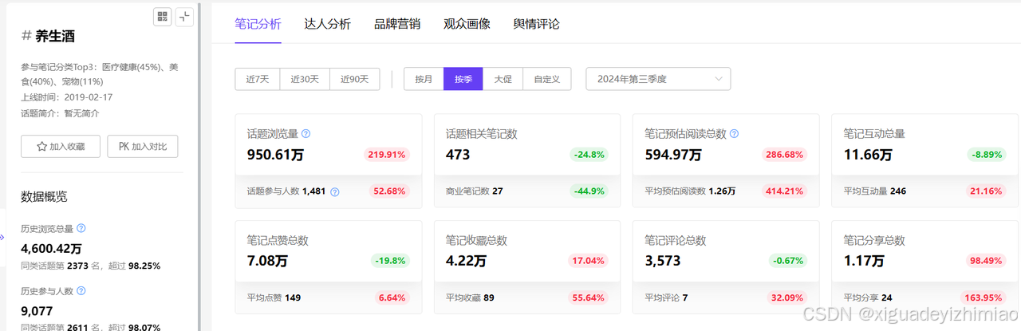Click the 平均评论 7 row
The height and width of the screenshot is (331, 1021).
click(x=666, y=298)
